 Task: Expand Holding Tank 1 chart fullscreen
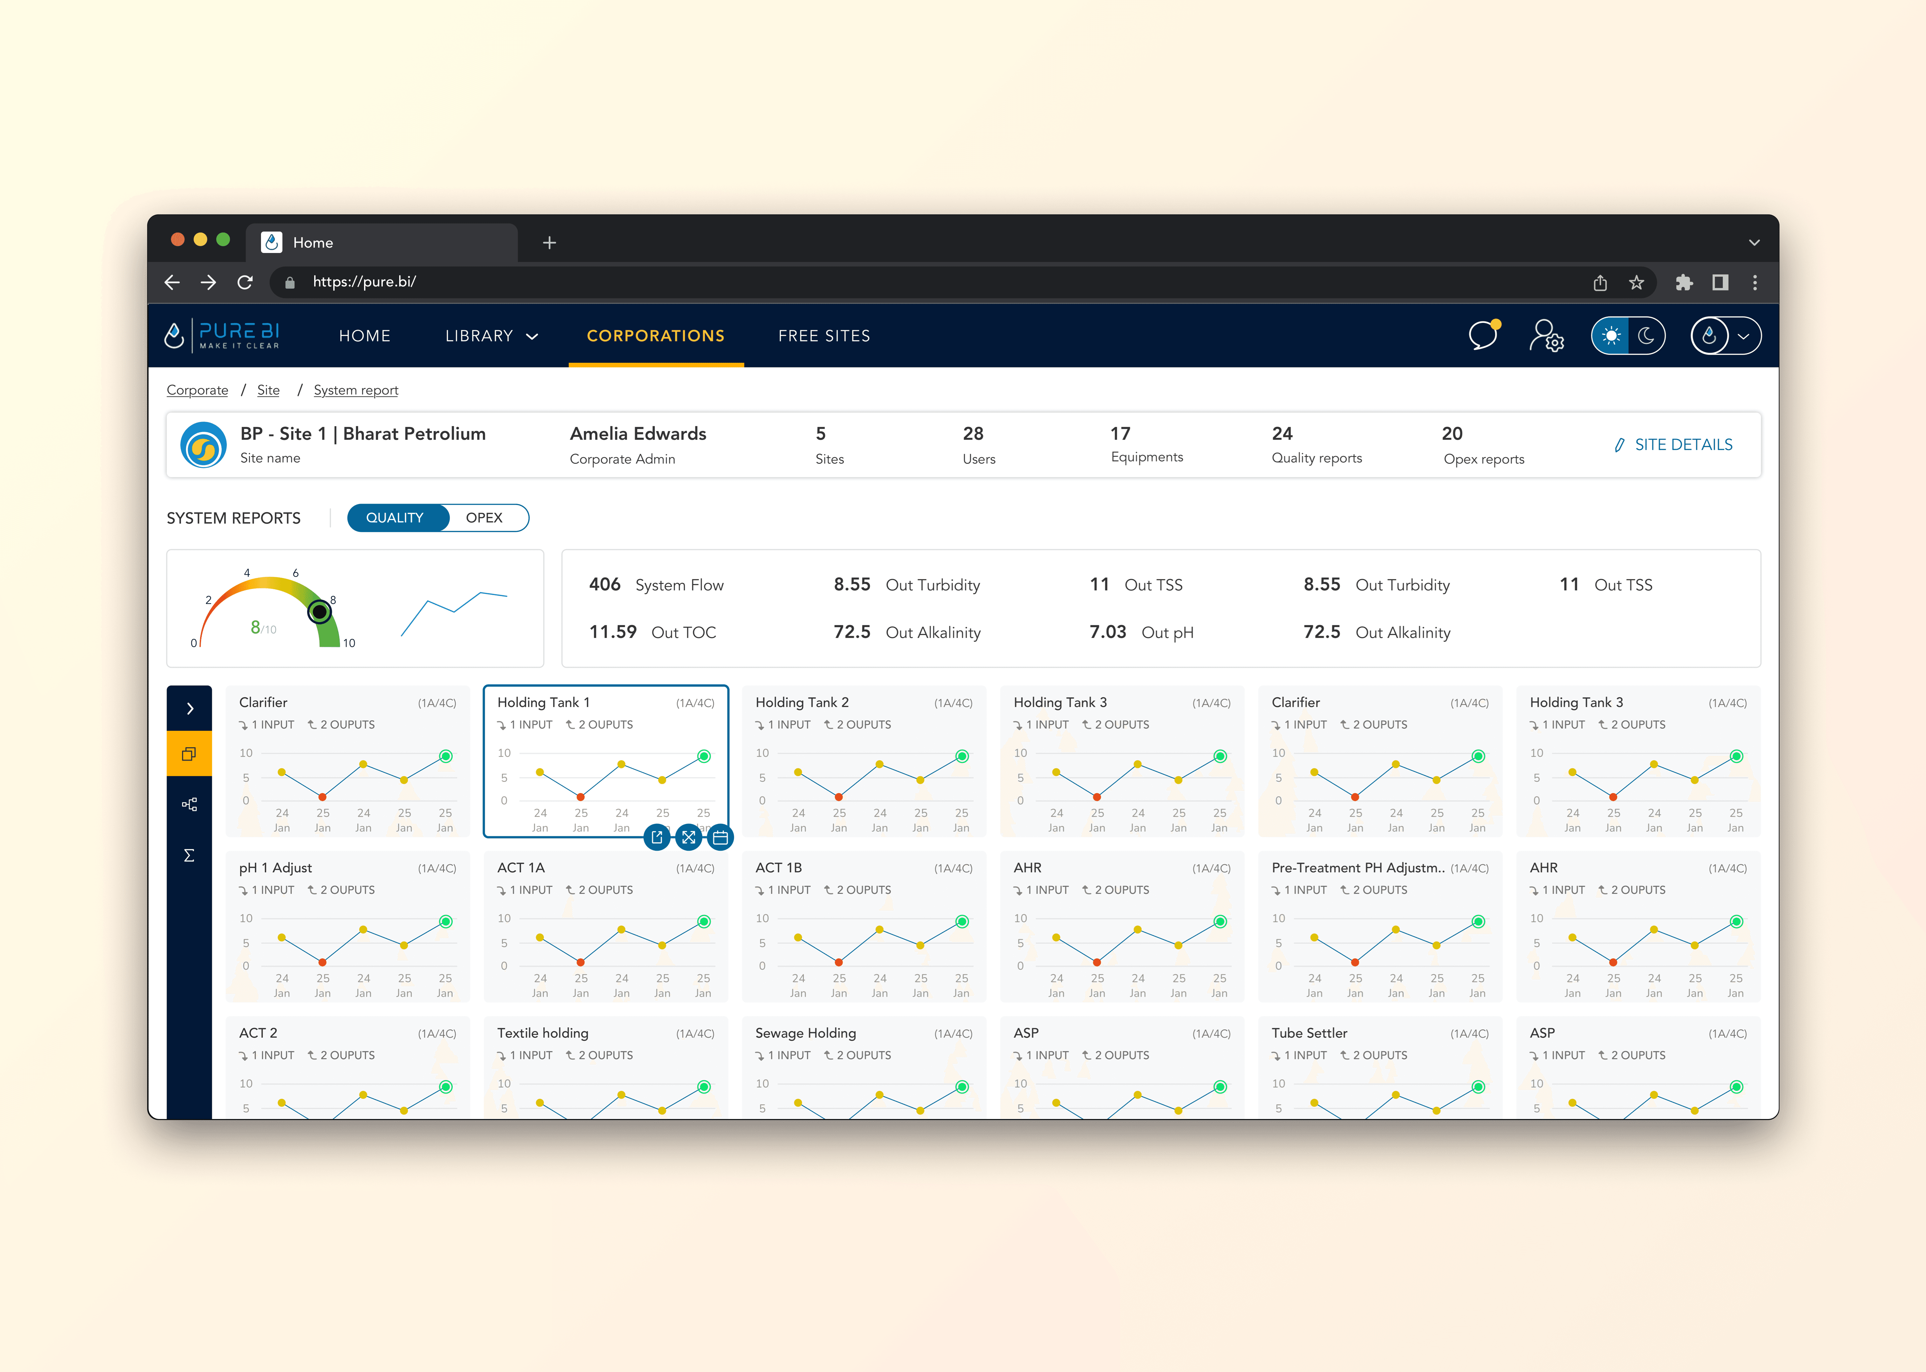point(689,837)
